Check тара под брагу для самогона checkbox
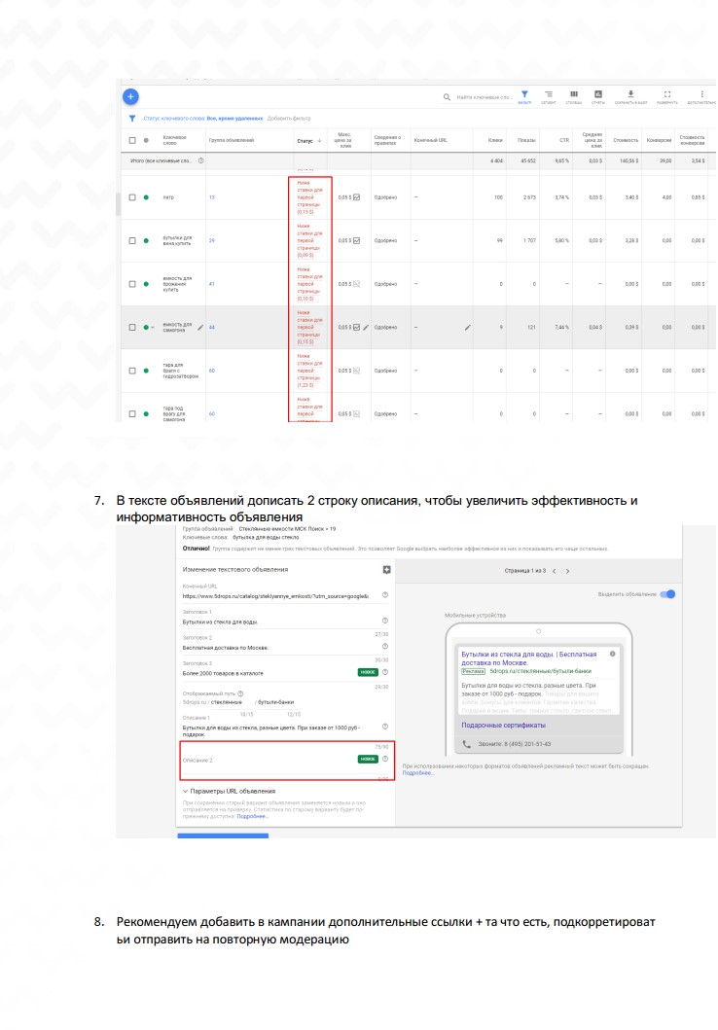This screenshot has height=1030, width=718. coord(132,413)
